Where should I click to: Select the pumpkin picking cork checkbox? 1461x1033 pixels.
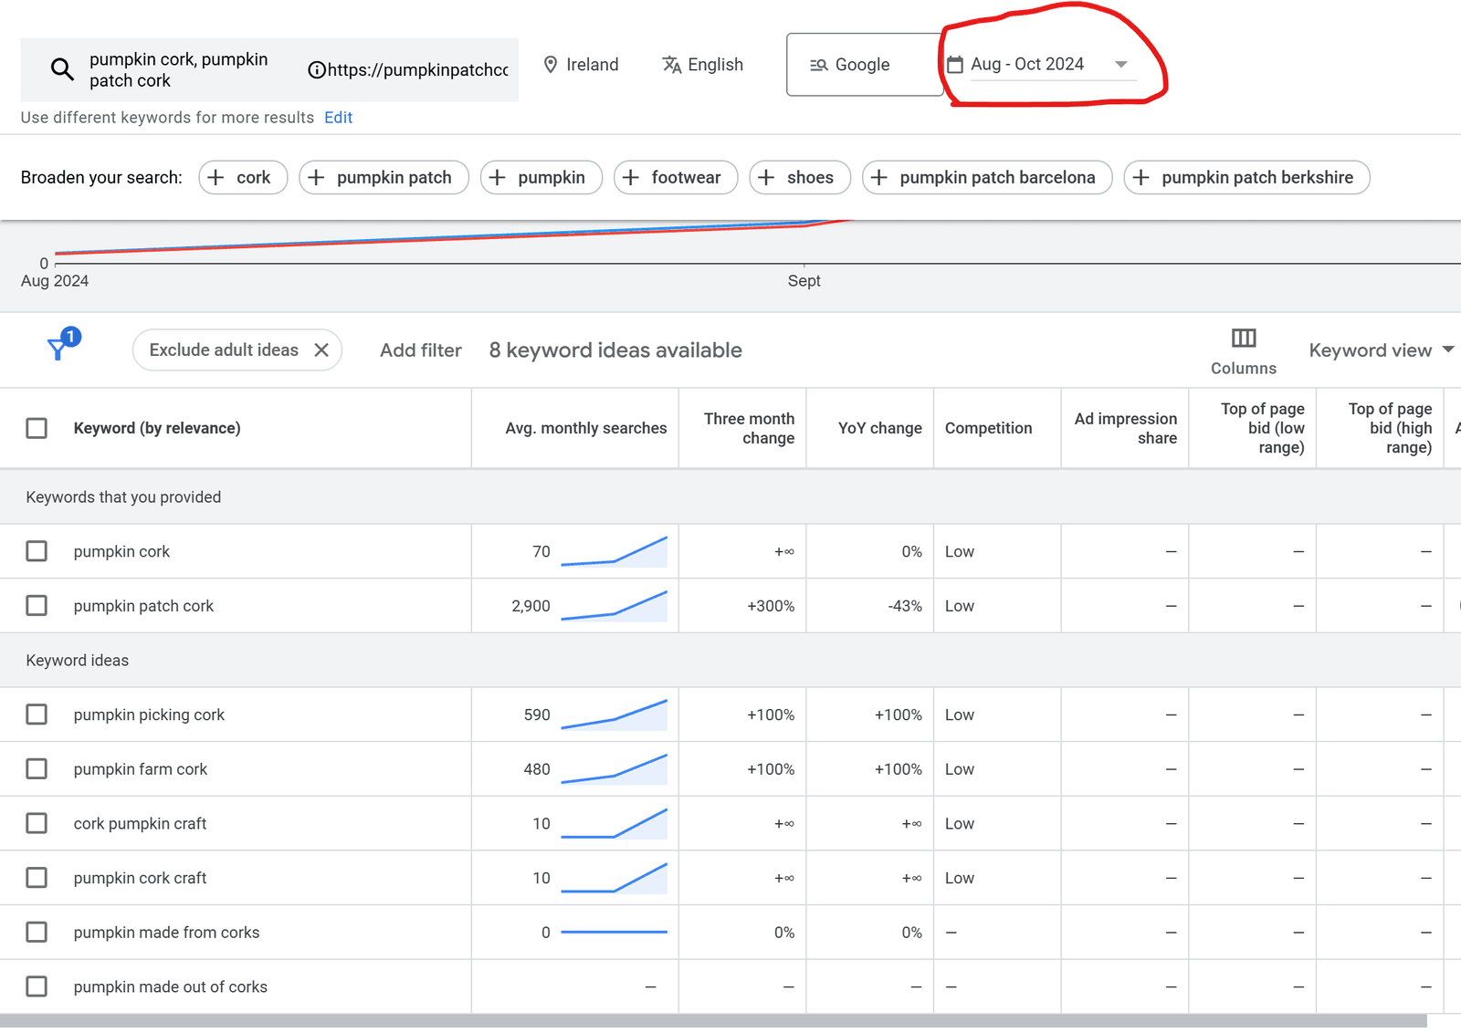(37, 715)
